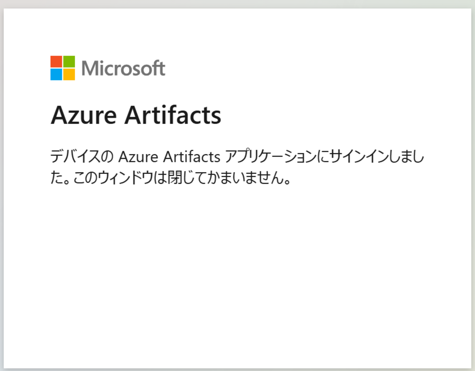Click the word "アプリケーション" in the message
475x371 pixels.
[270, 157]
